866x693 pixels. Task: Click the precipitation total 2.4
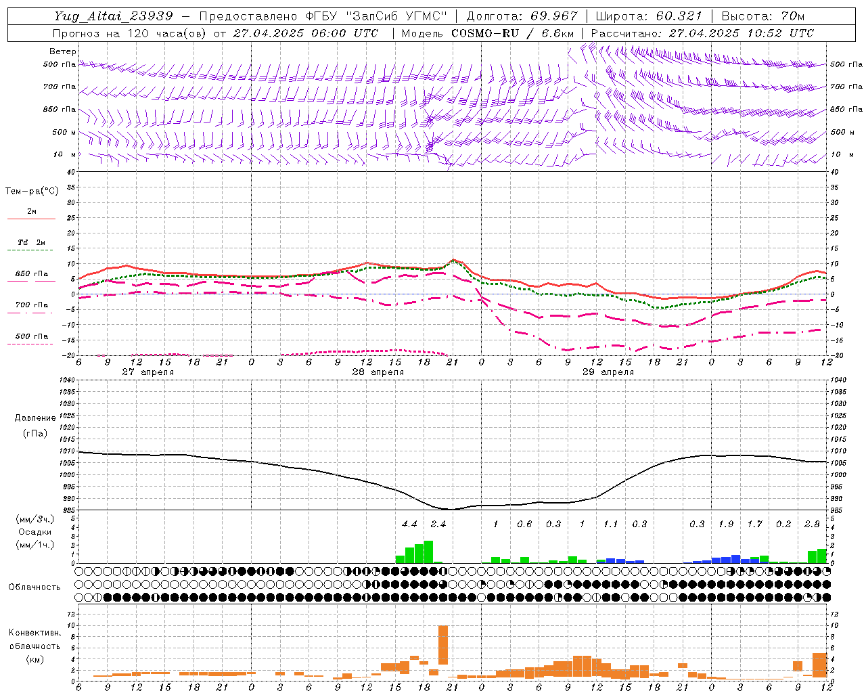coord(438,524)
